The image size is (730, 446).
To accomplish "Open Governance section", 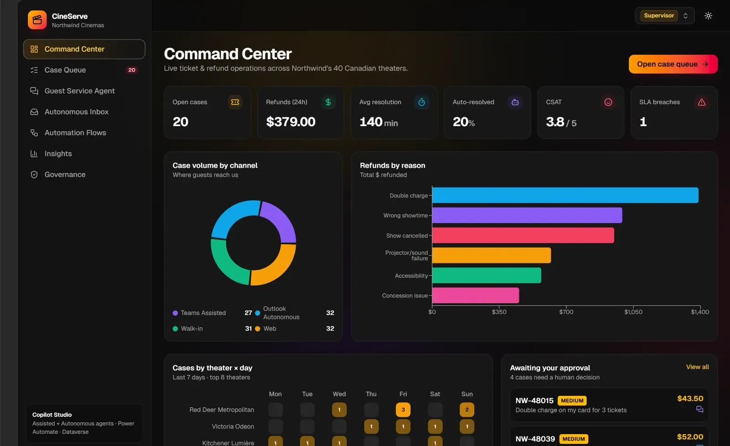I will (84, 175).
